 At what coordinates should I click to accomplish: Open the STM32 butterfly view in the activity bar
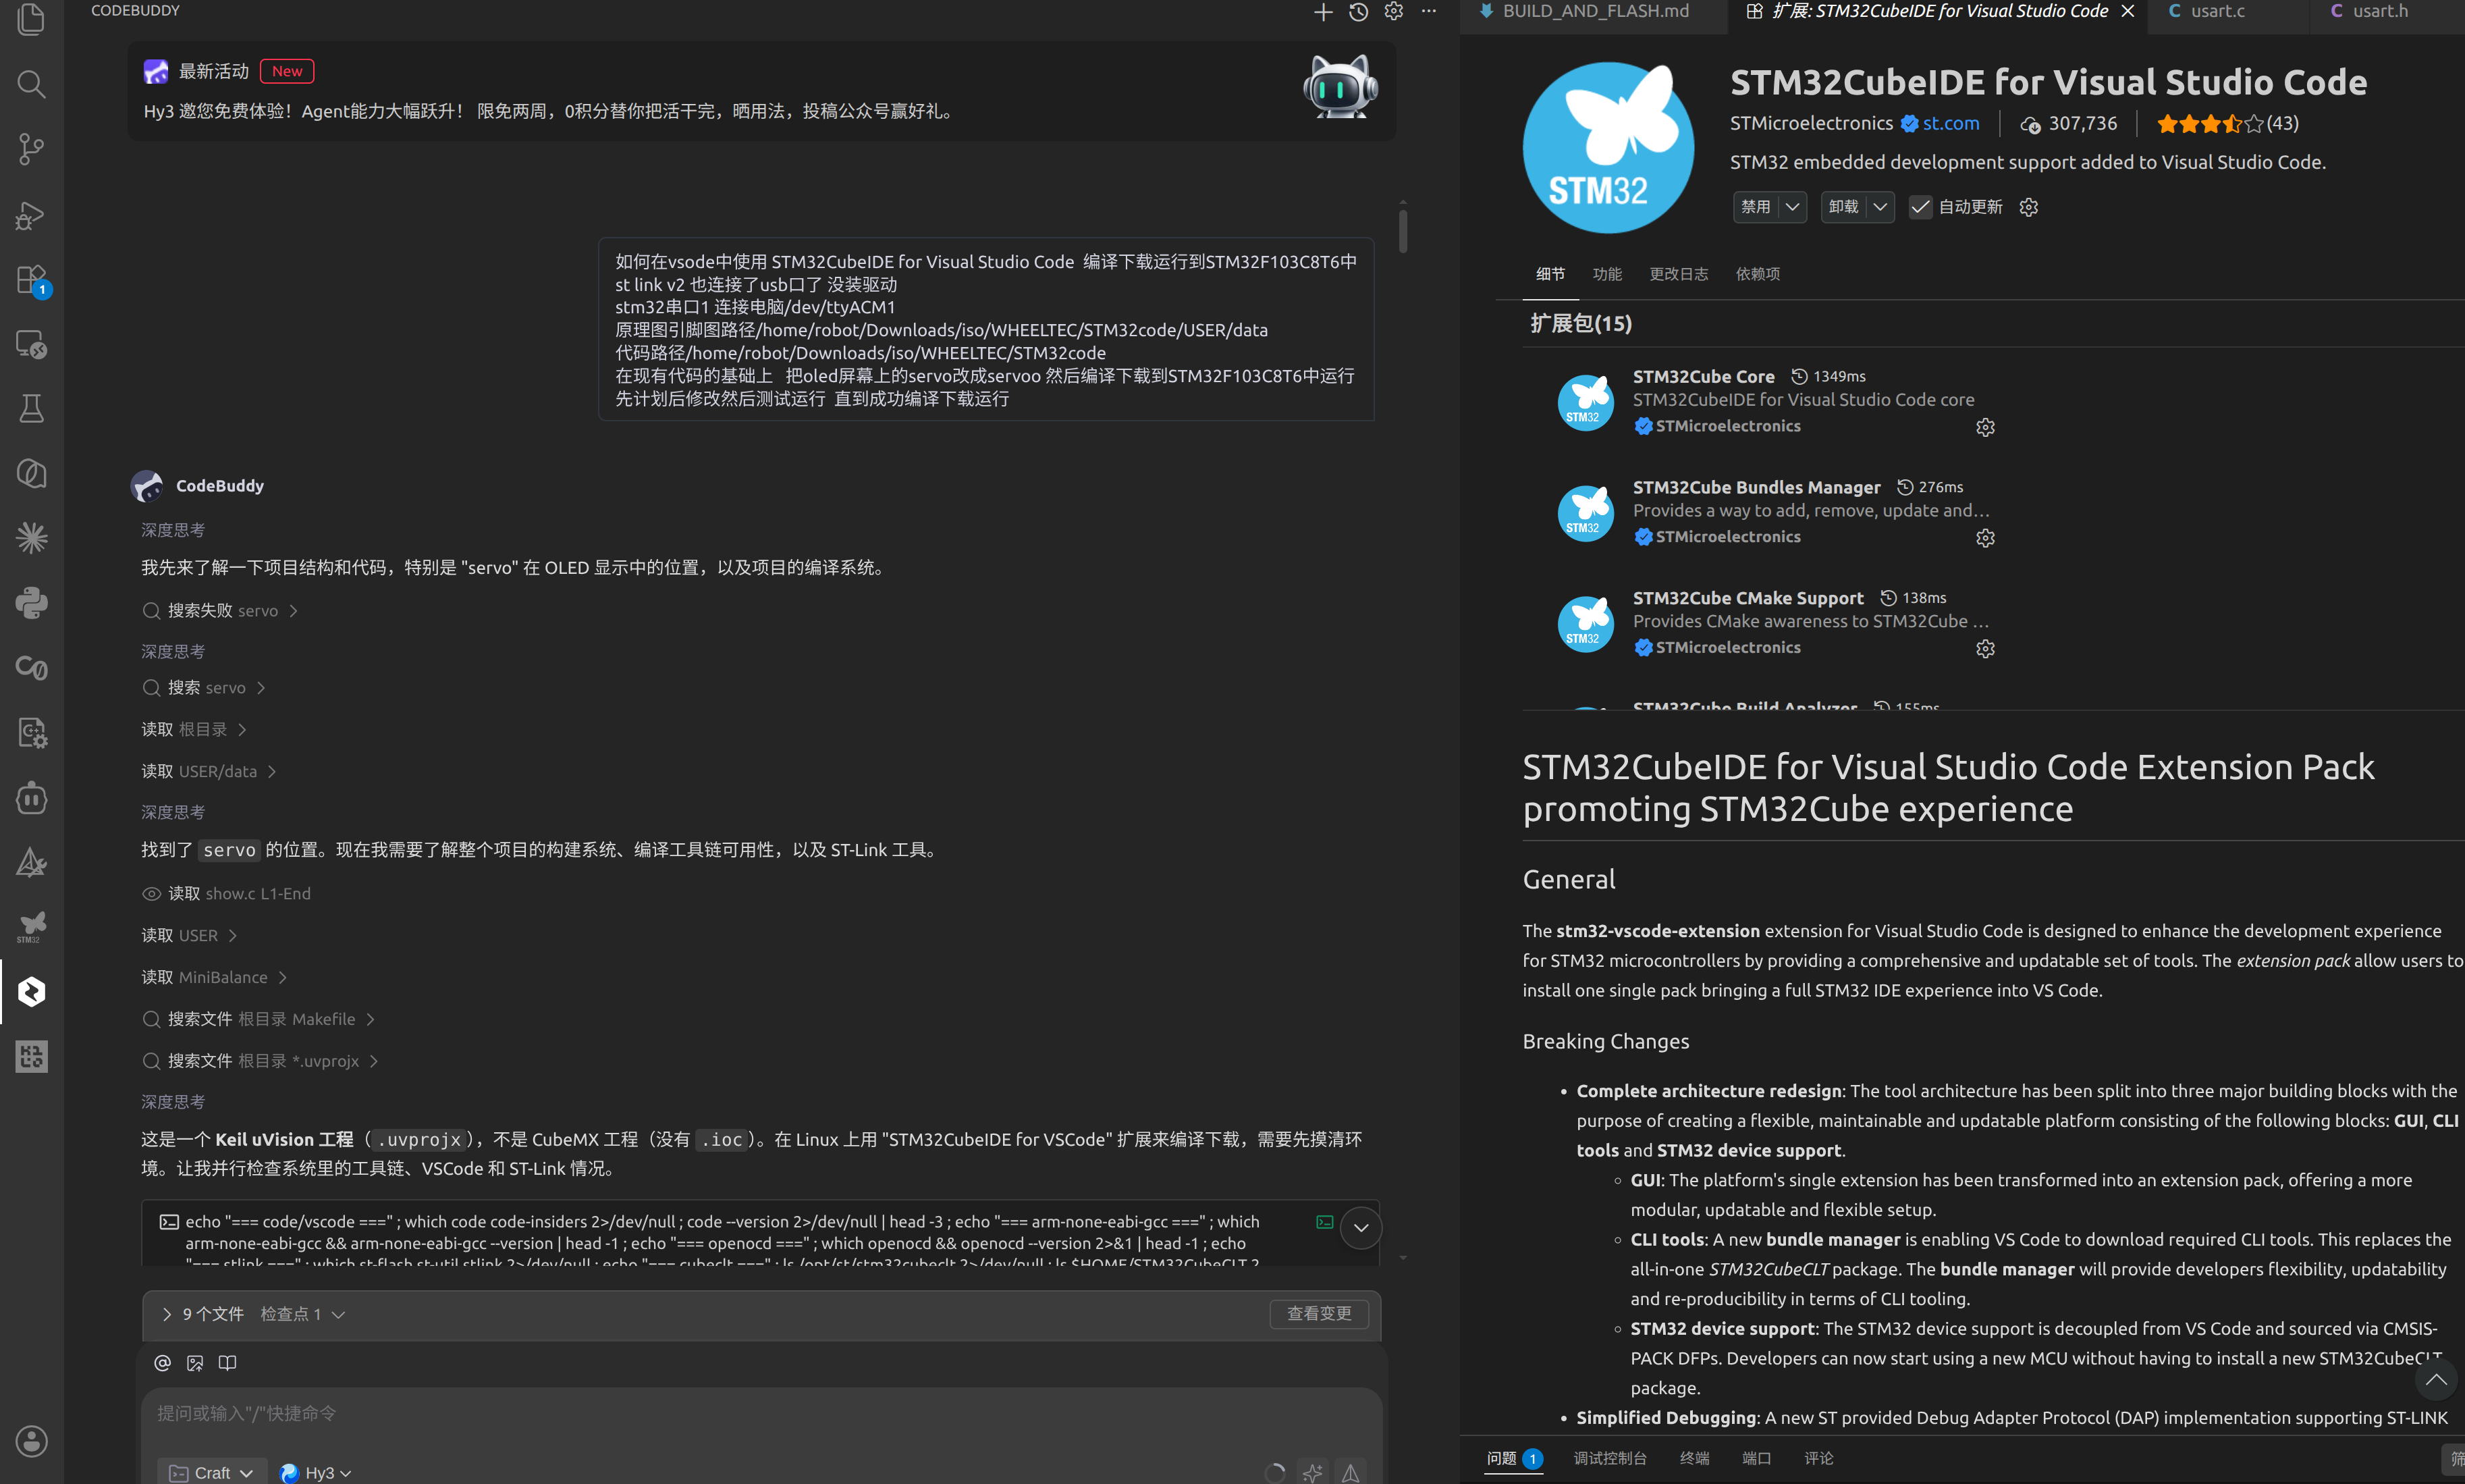click(31, 927)
